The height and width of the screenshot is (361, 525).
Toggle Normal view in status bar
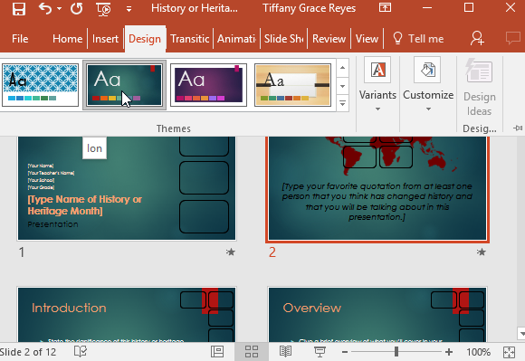point(217,352)
